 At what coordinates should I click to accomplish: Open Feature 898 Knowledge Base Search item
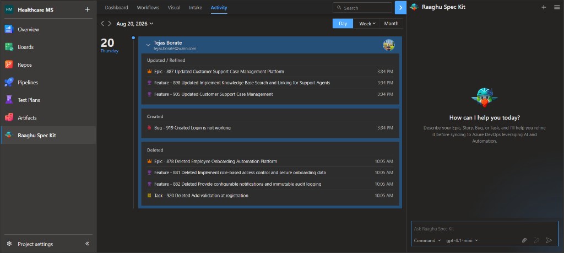pos(270,83)
